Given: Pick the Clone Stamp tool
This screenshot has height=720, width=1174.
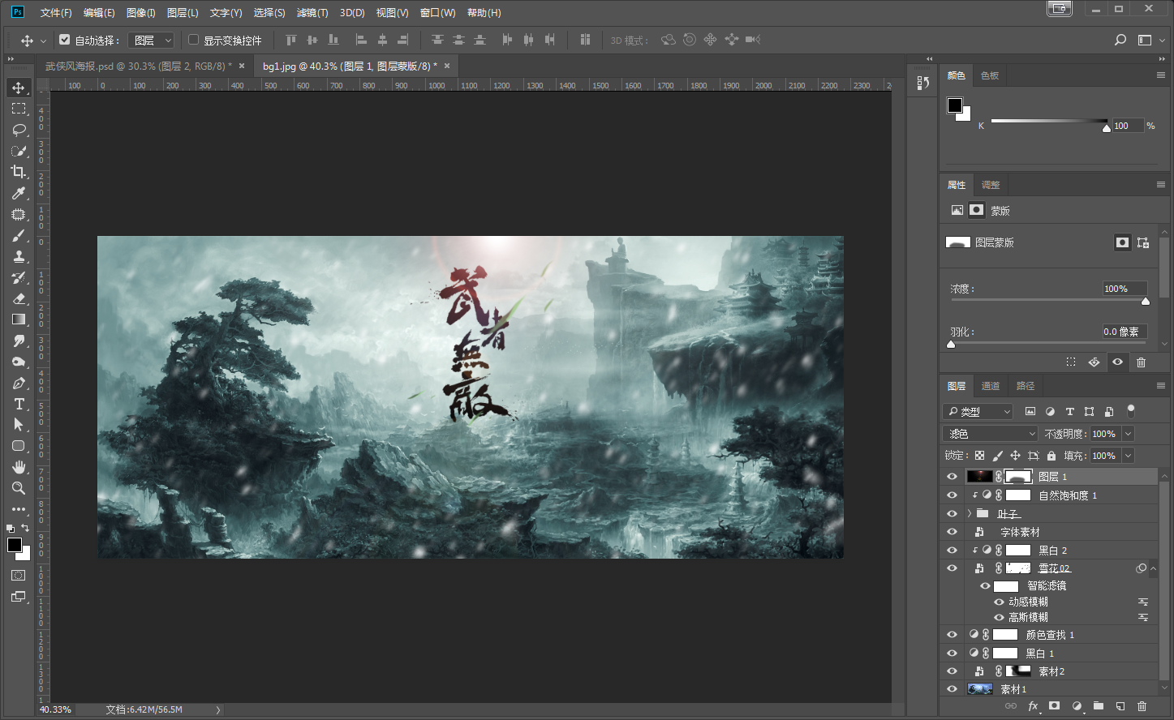Looking at the screenshot, I should [19, 256].
